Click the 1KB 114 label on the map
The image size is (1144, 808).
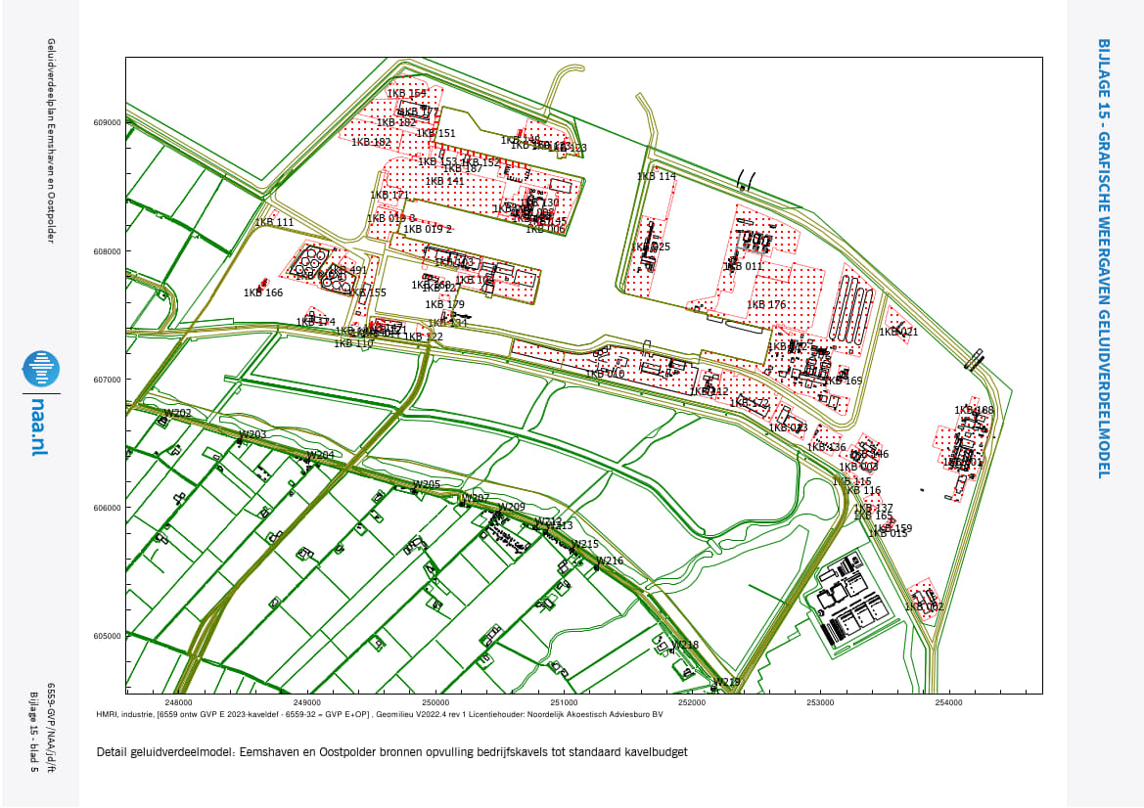657,177
